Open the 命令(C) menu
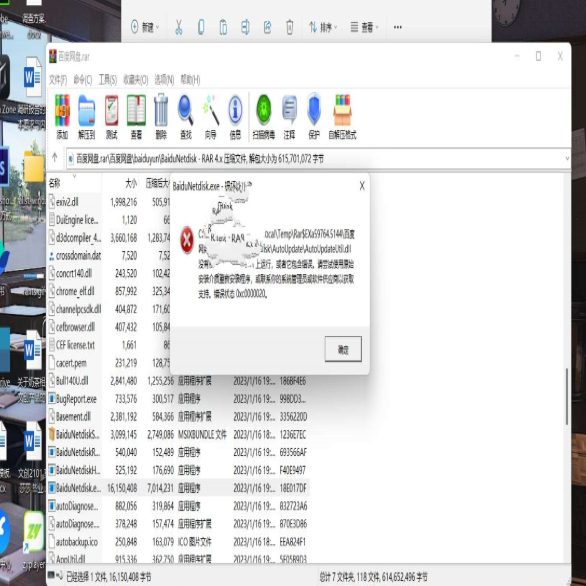The width and height of the screenshot is (586, 586). [x=83, y=80]
